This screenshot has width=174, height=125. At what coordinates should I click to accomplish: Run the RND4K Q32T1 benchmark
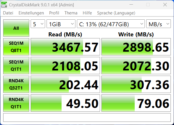click(16, 84)
